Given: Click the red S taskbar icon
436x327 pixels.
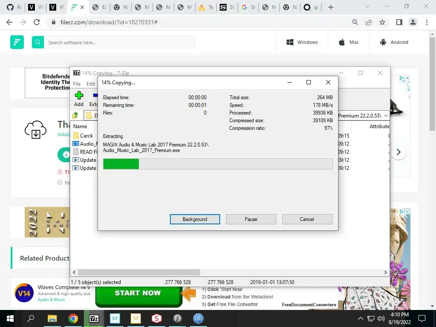Looking at the screenshot, I should (x=157, y=318).
